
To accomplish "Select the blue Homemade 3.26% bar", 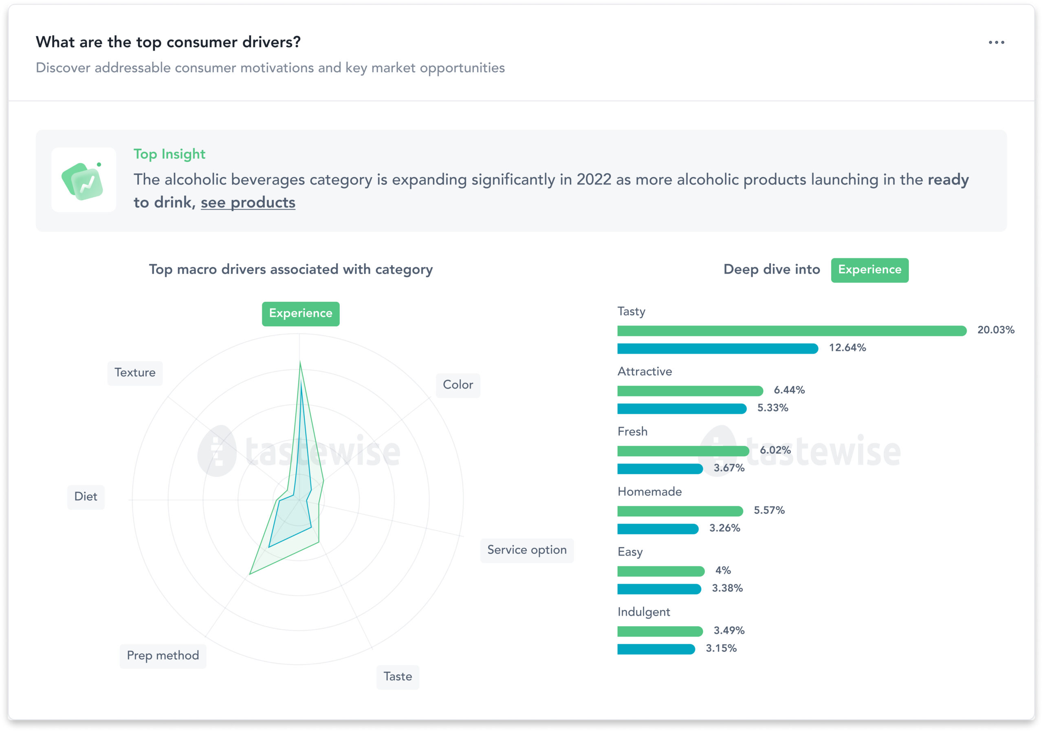I will [x=657, y=529].
